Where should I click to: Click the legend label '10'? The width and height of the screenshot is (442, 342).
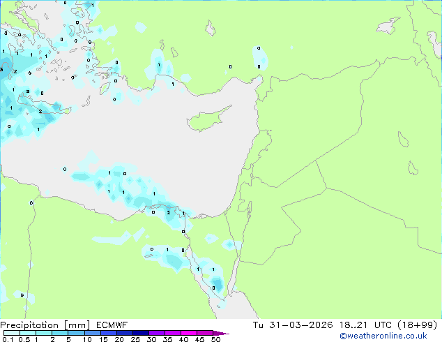[87, 339]
